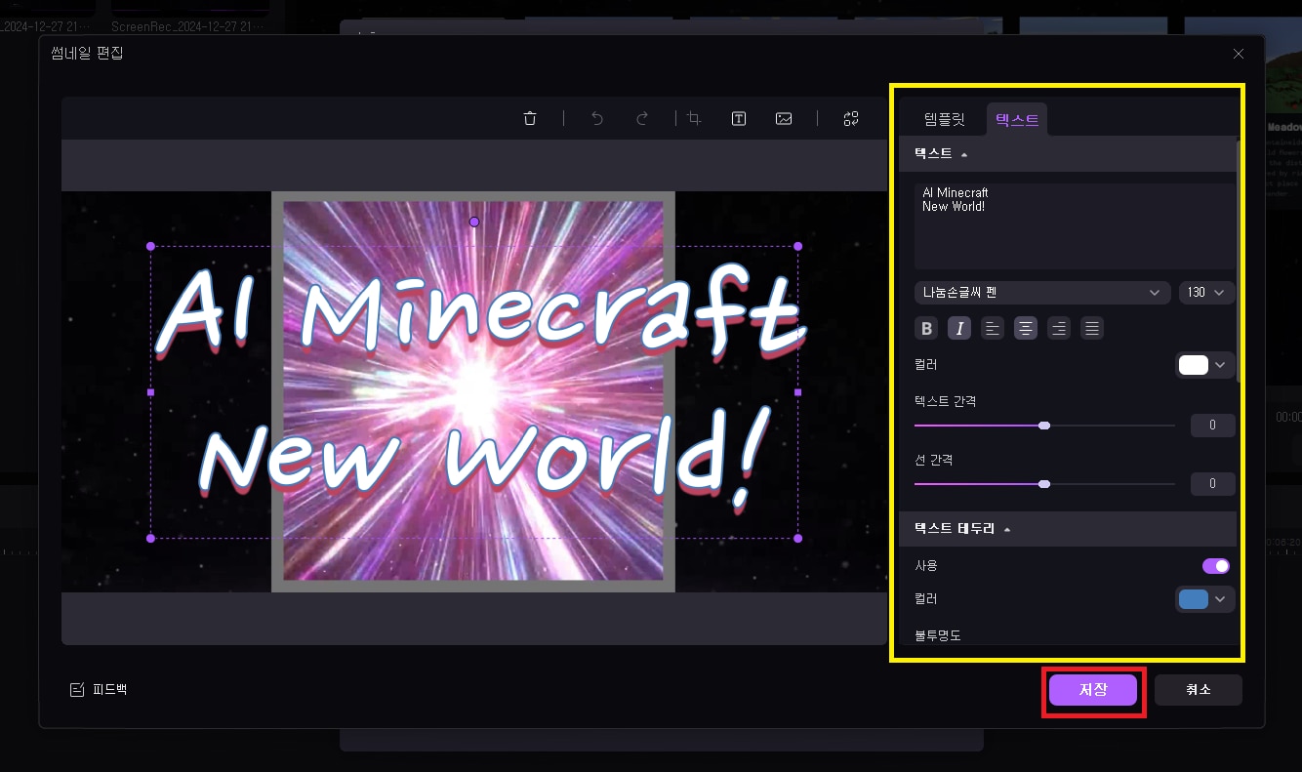The width and height of the screenshot is (1302, 772).
Task: Turn off the text border 사용 toggle
Action: coord(1216,566)
